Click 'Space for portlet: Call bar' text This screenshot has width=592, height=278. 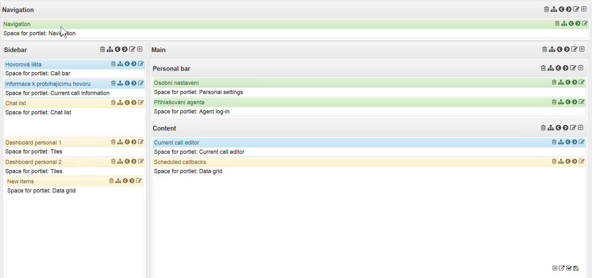click(x=38, y=73)
